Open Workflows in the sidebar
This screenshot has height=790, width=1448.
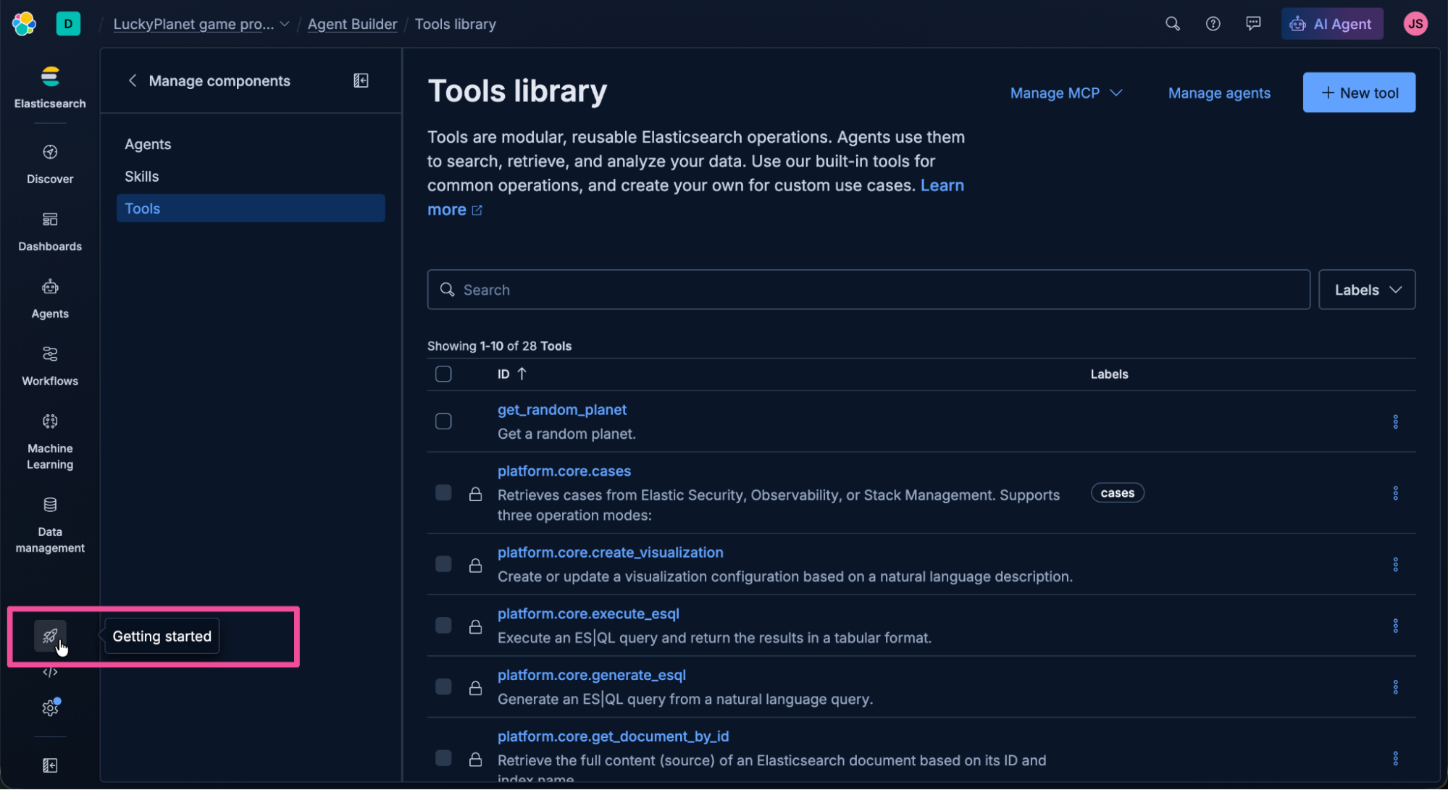(x=50, y=366)
